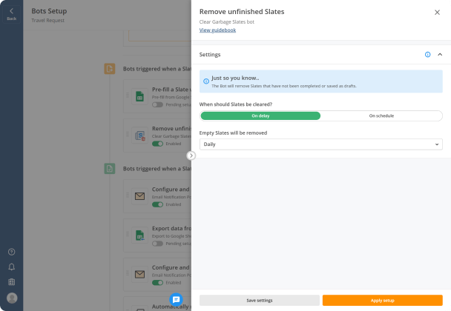Close the Remove unfinished Slates panel

[437, 13]
